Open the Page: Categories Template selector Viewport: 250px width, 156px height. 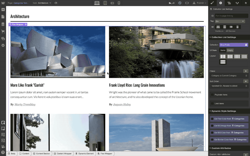18,3
